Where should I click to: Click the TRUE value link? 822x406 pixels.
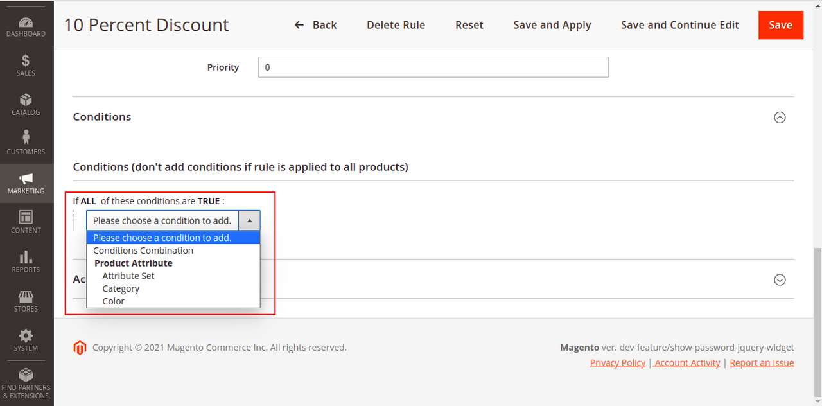[x=209, y=201]
